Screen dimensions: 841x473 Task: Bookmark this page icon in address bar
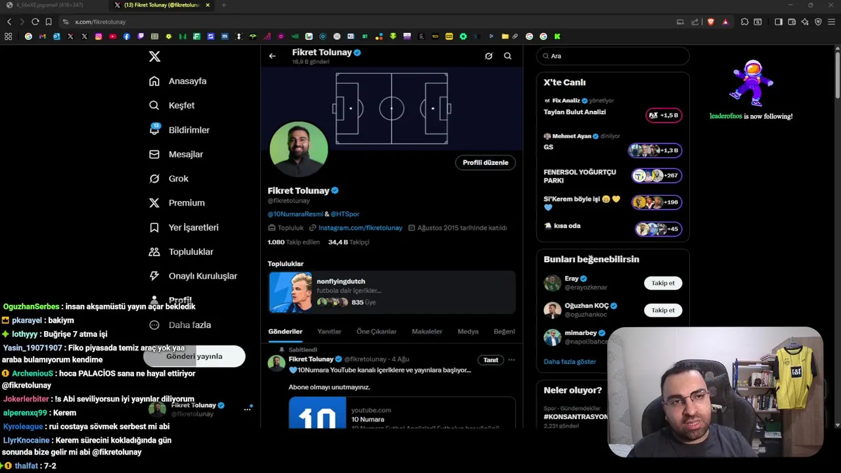click(x=48, y=22)
